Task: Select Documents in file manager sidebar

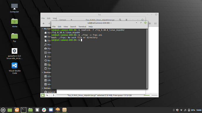Action: [48, 41]
